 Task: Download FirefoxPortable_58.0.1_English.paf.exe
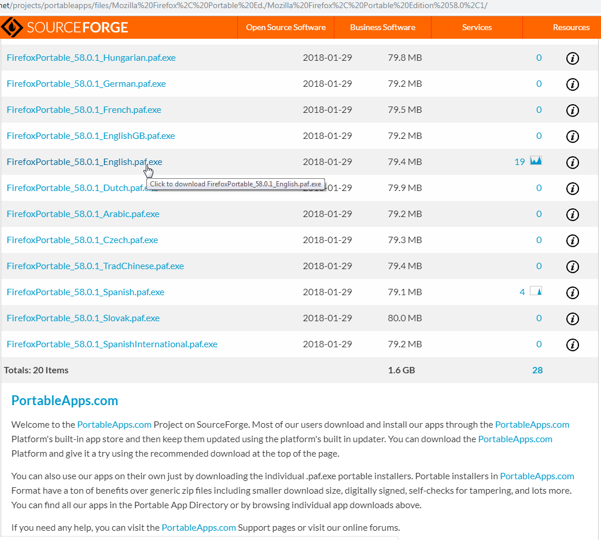tap(84, 162)
